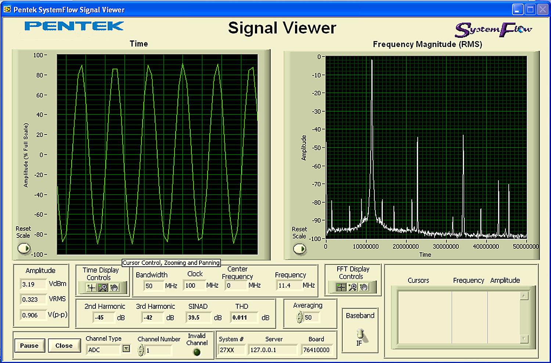Screen dimensions: 551x363
Task: Click the Pentek logo
Action: 74,26
